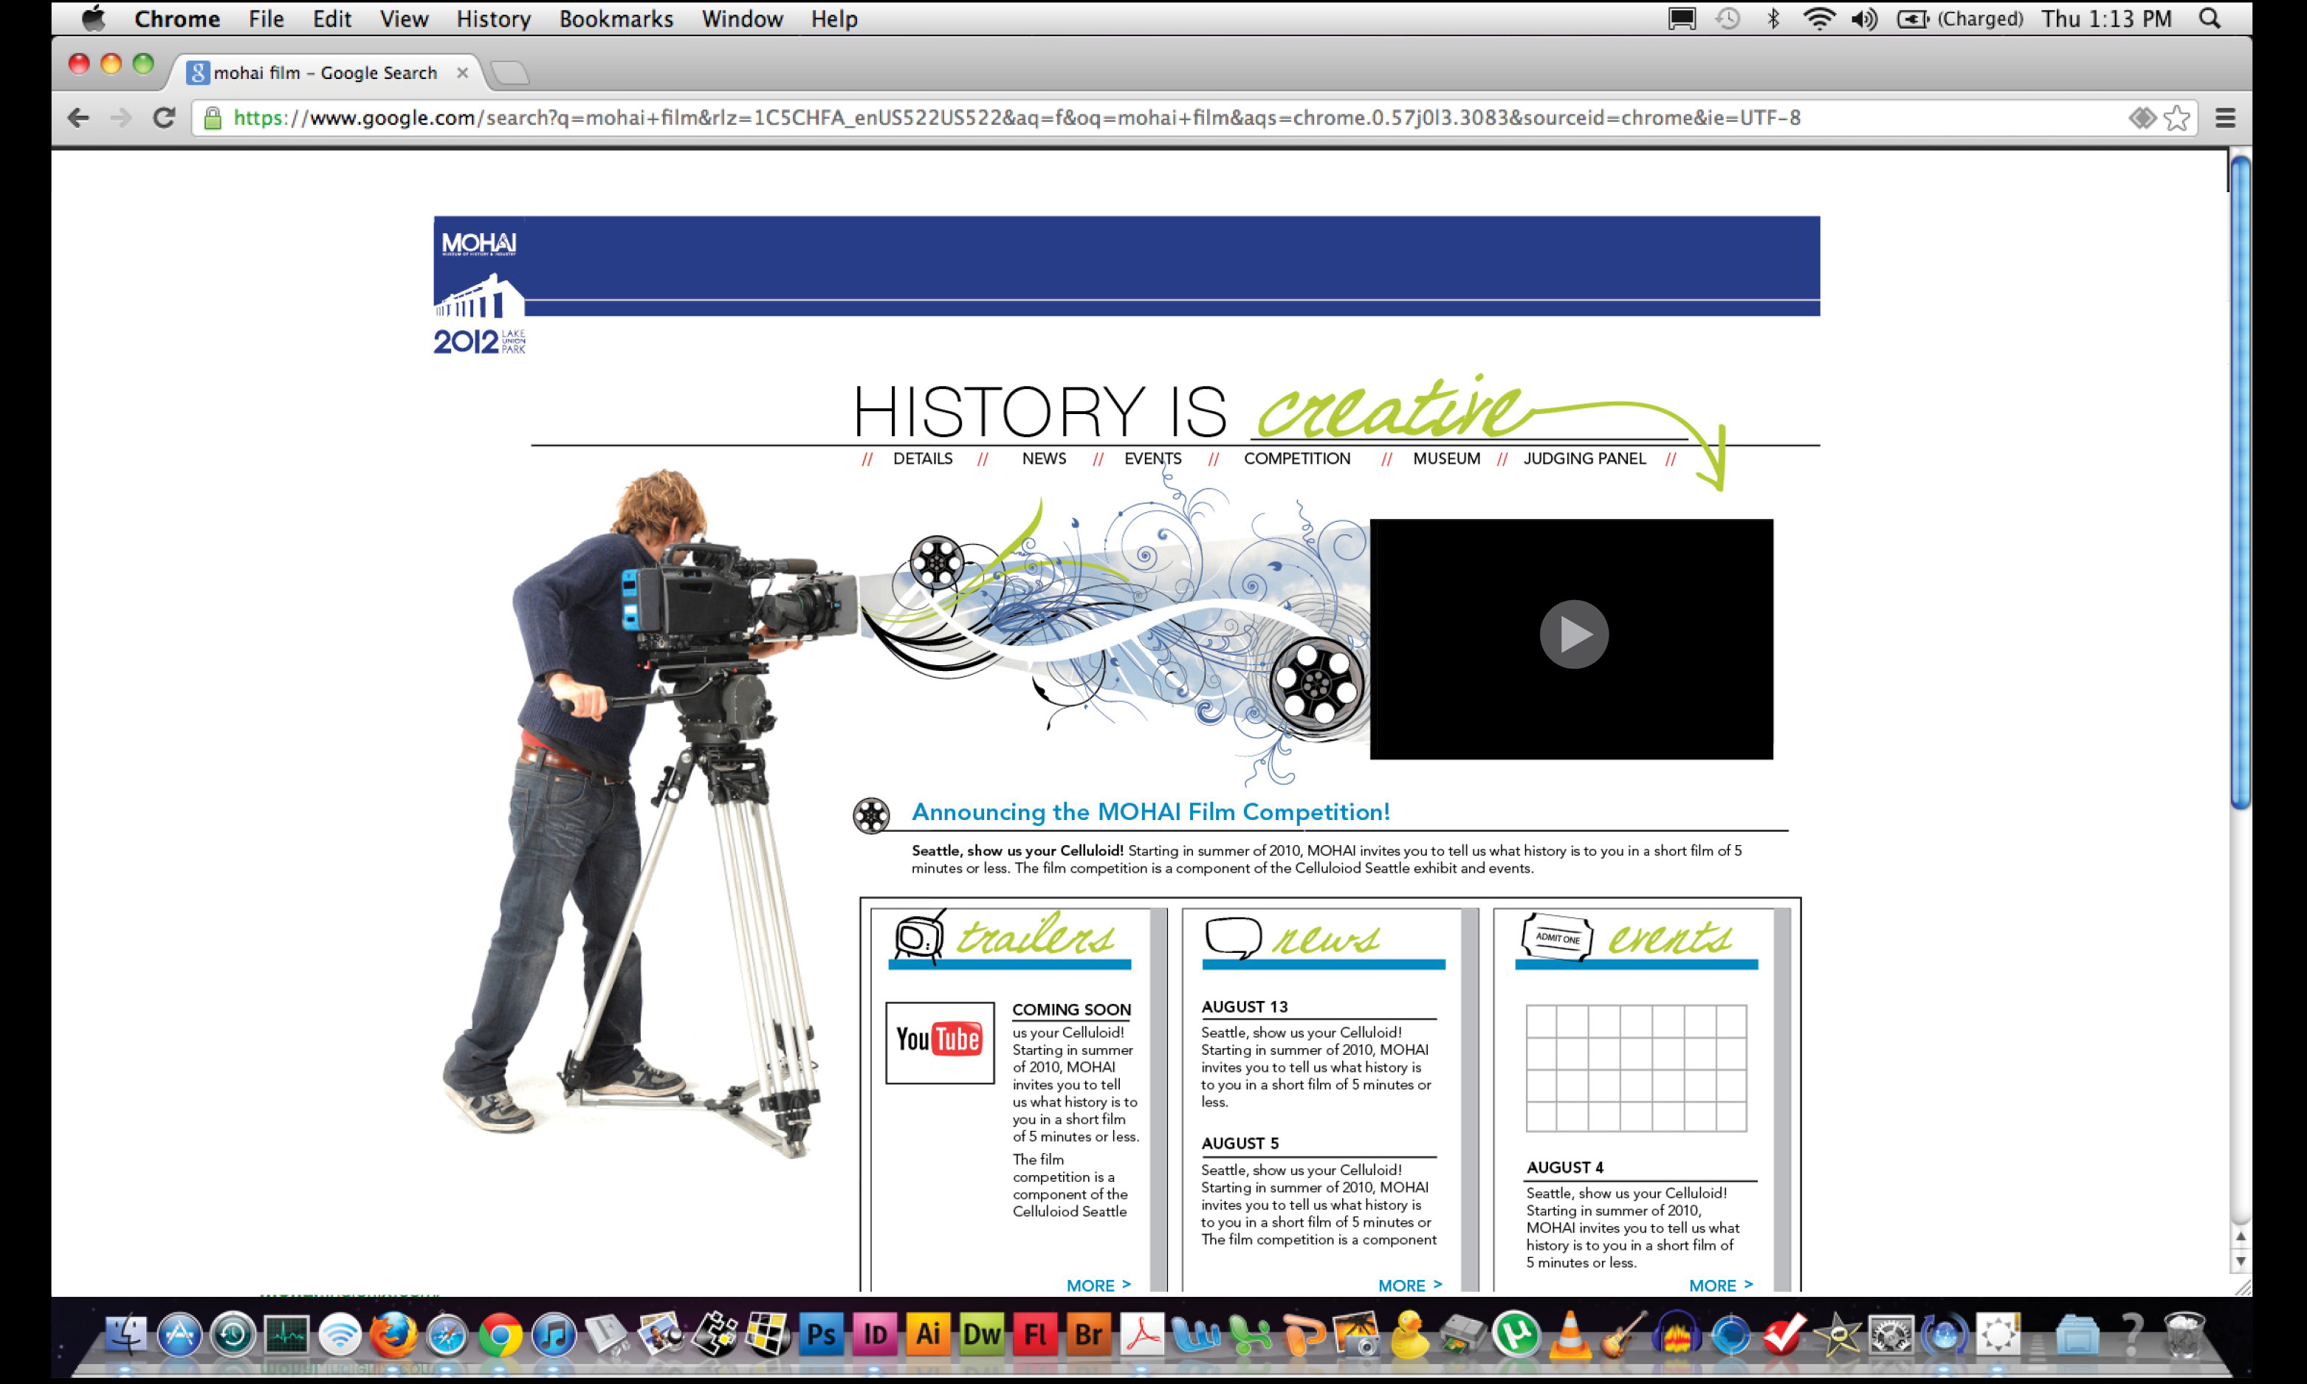Bookmark page with the star icon
The height and width of the screenshot is (1384, 2307).
pos(2176,117)
